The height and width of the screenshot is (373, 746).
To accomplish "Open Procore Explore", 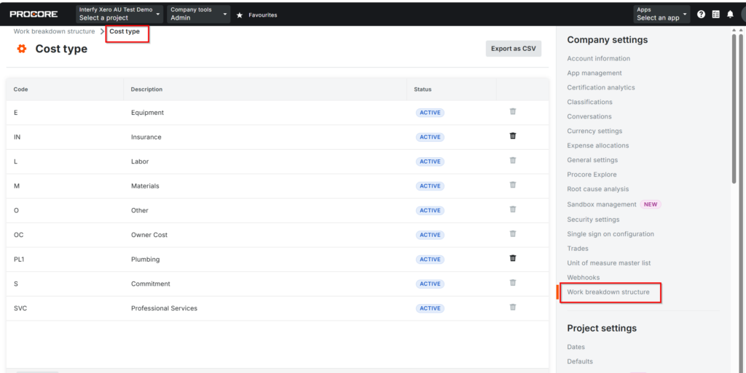I will (x=592, y=175).
